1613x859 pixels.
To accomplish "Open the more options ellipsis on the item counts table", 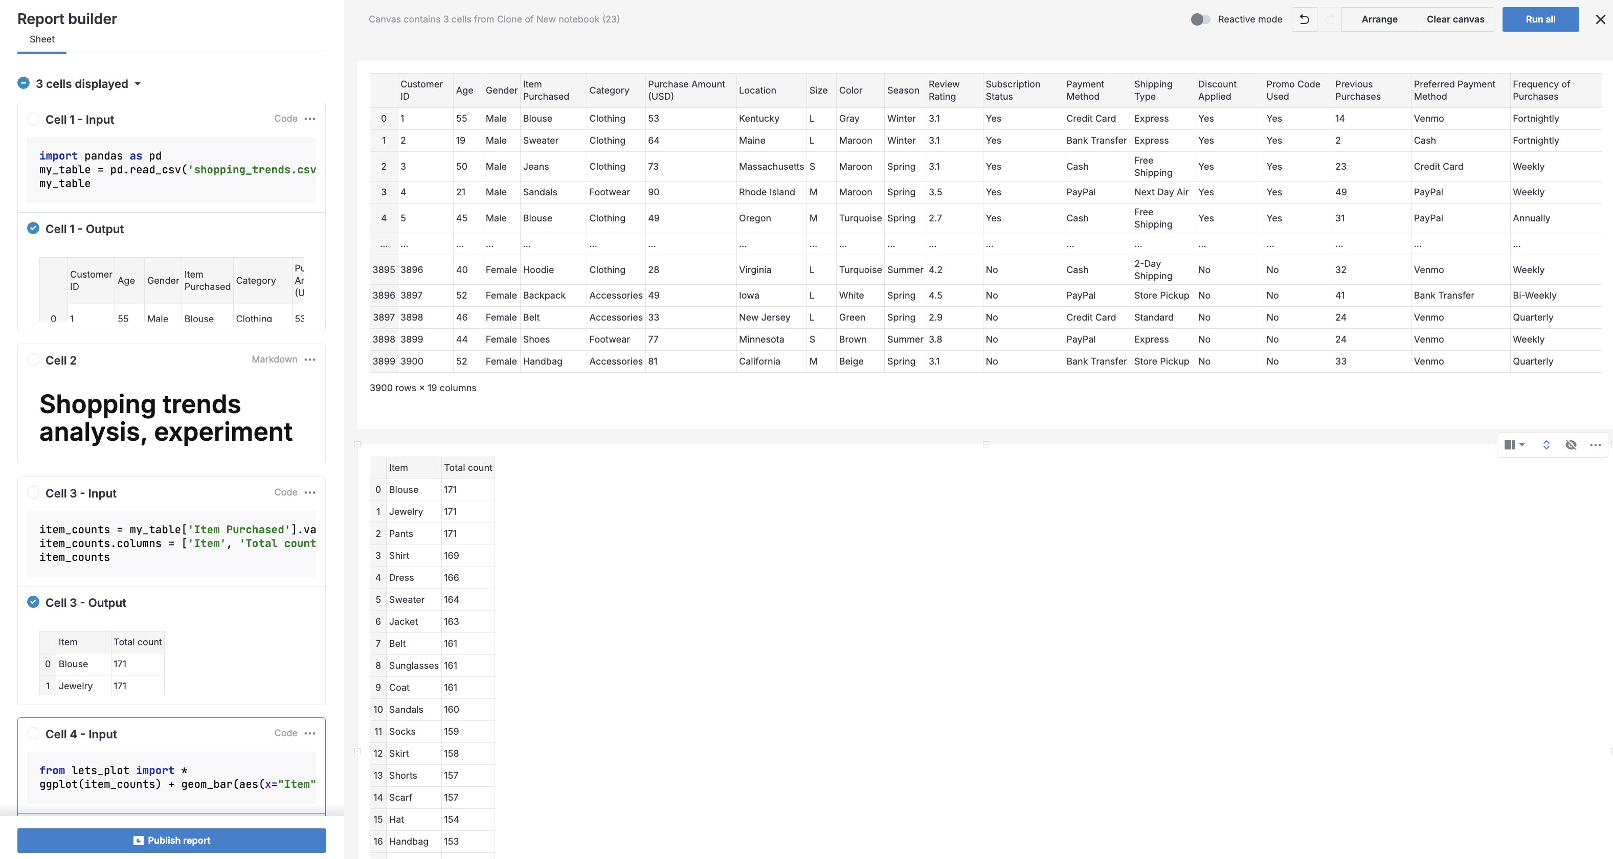I will click(1596, 445).
